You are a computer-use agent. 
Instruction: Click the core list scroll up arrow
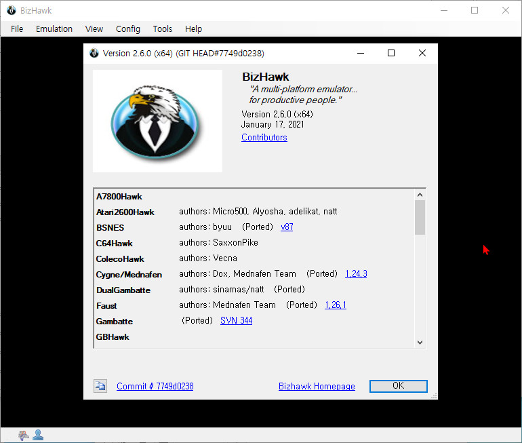point(420,195)
